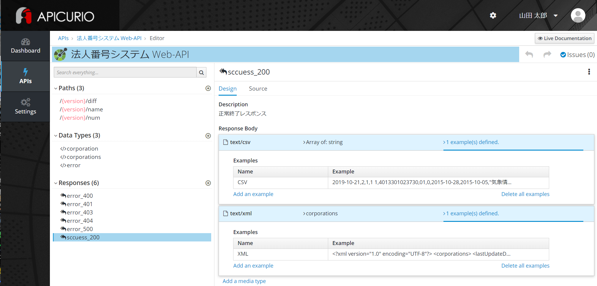Run a search with the magnifier icon

coord(201,72)
